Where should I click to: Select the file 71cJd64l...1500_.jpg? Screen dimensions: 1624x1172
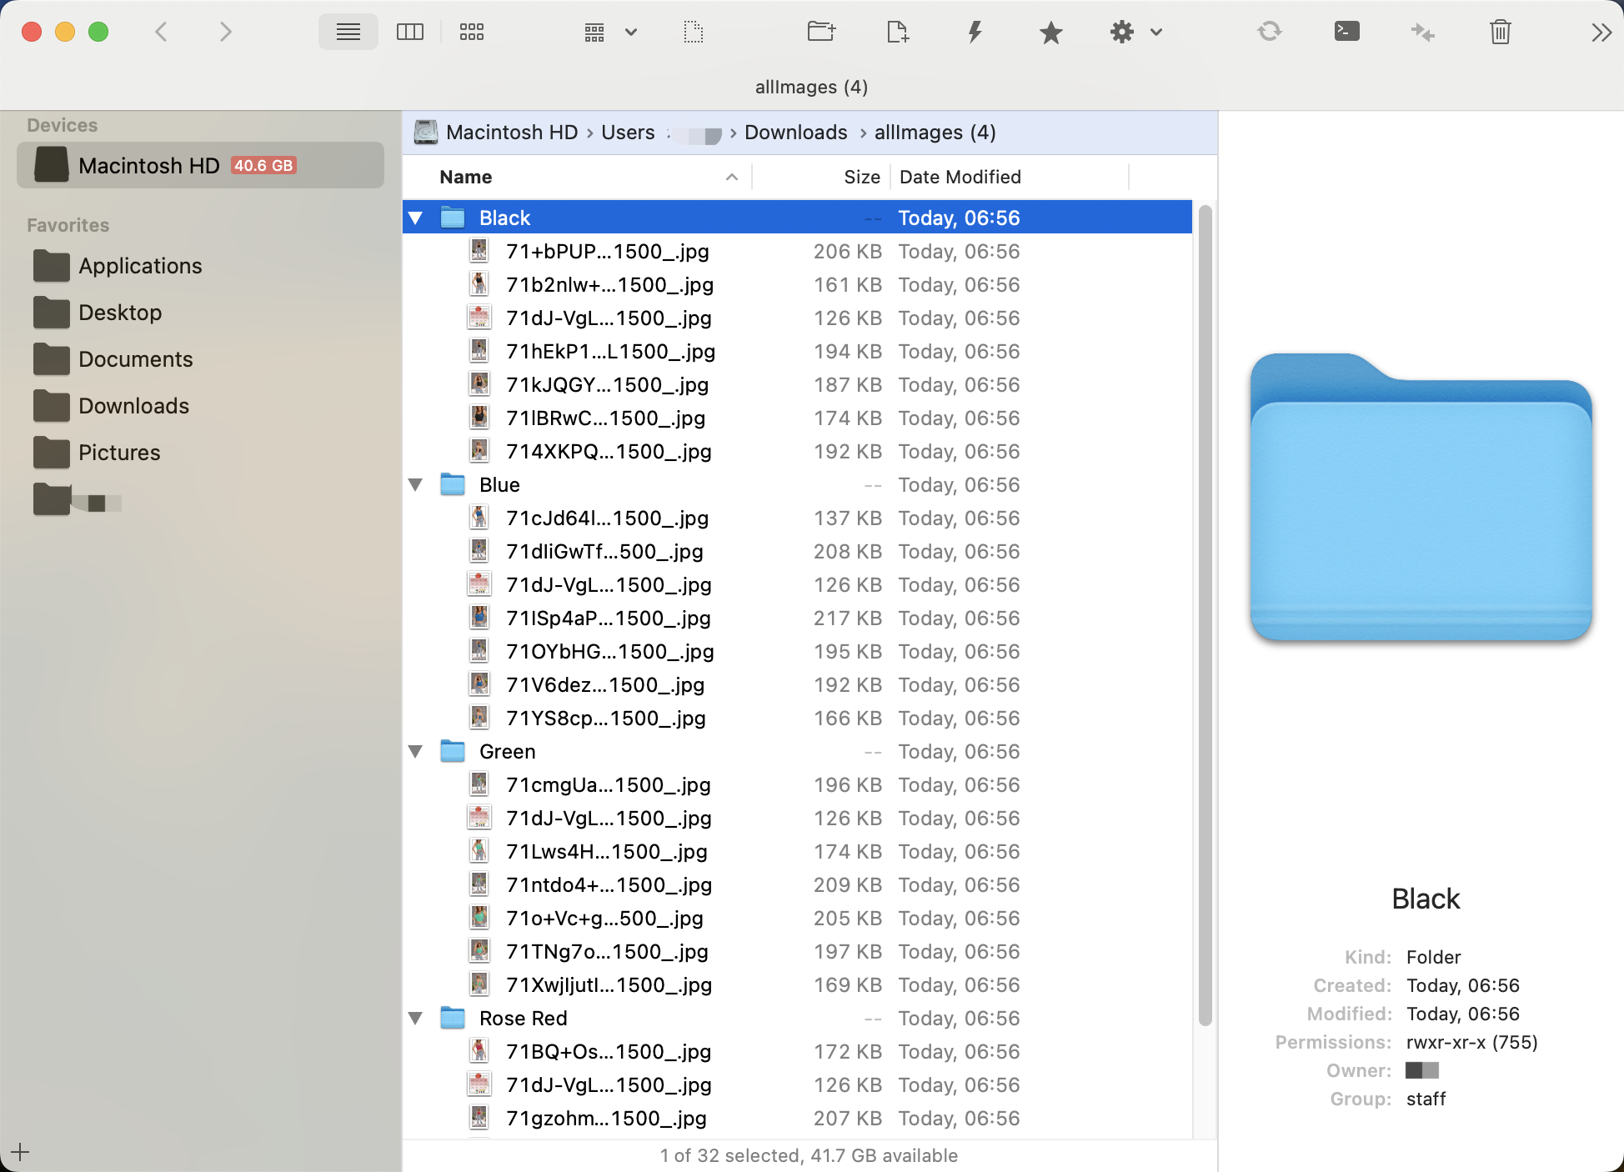pos(606,518)
